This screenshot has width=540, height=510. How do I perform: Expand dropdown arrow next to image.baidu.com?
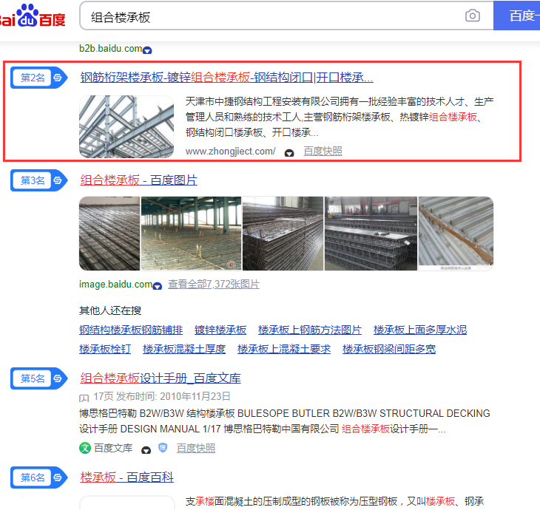(158, 286)
